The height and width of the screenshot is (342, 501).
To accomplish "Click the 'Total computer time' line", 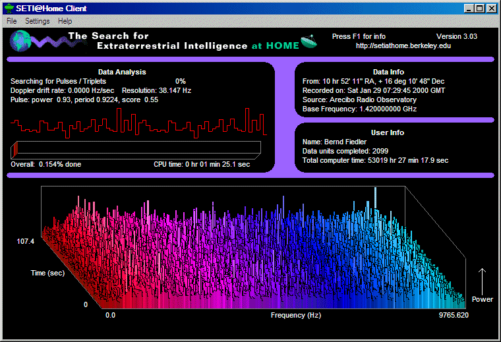I will point(375,161).
